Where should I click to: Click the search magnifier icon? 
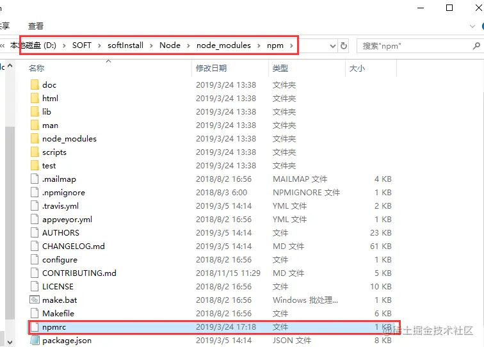[x=476, y=46]
